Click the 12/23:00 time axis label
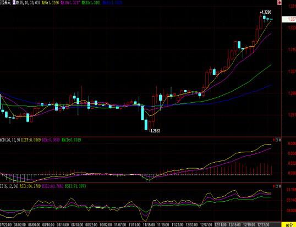Viewport: 296px width, 227px height. [264, 225]
